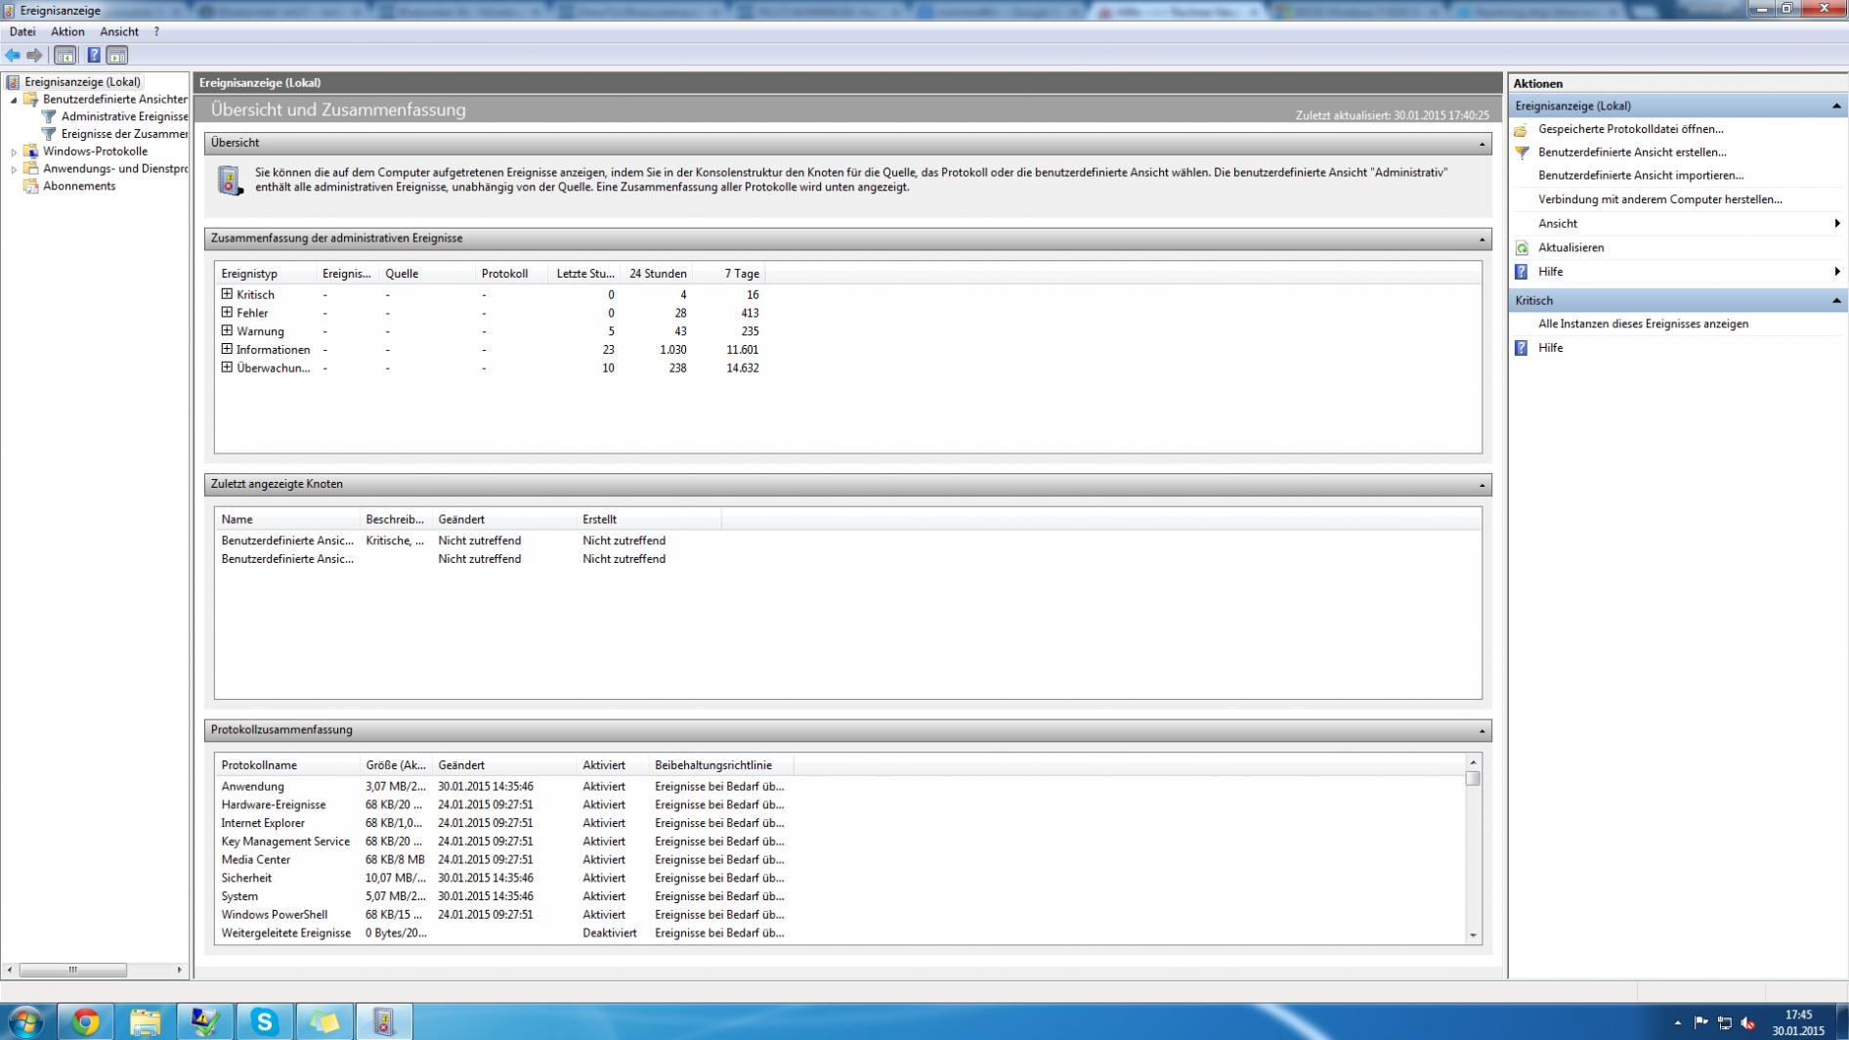
Task: Open the Aktion menu
Action: tap(67, 32)
